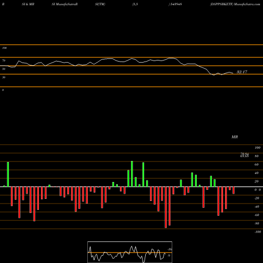Click the RSI axis label 0 on left
The width and height of the screenshot is (263, 263).
3,90
